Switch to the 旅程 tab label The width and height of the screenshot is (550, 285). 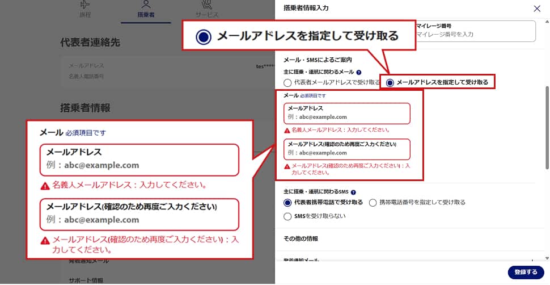point(85,14)
